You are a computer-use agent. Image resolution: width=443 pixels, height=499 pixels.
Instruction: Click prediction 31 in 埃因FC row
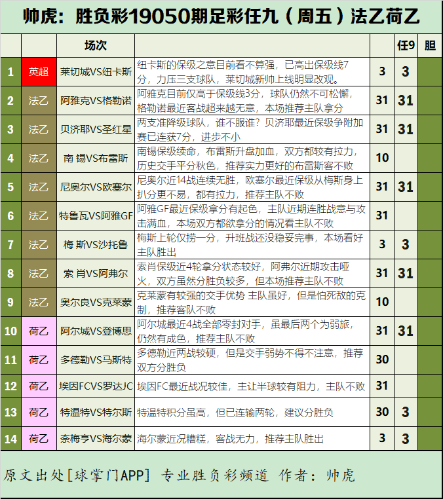[x=382, y=386]
